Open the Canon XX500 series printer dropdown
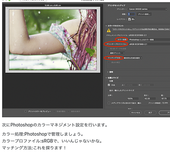The height and width of the screenshot is (152, 170). point(148,9)
